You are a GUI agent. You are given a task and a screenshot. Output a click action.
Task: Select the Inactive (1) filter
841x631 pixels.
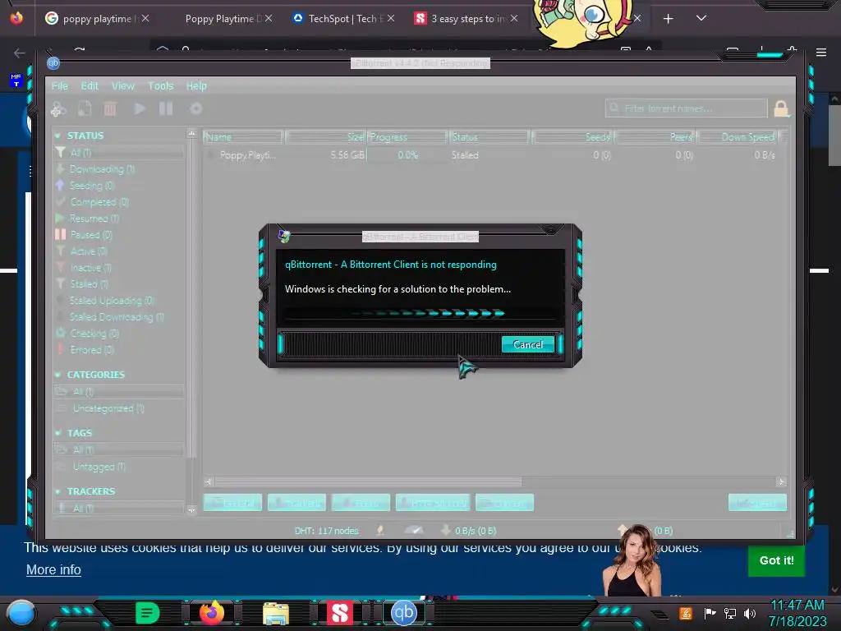(90, 268)
